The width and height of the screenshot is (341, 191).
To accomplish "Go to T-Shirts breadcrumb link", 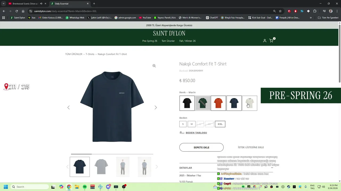I will [90, 54].
